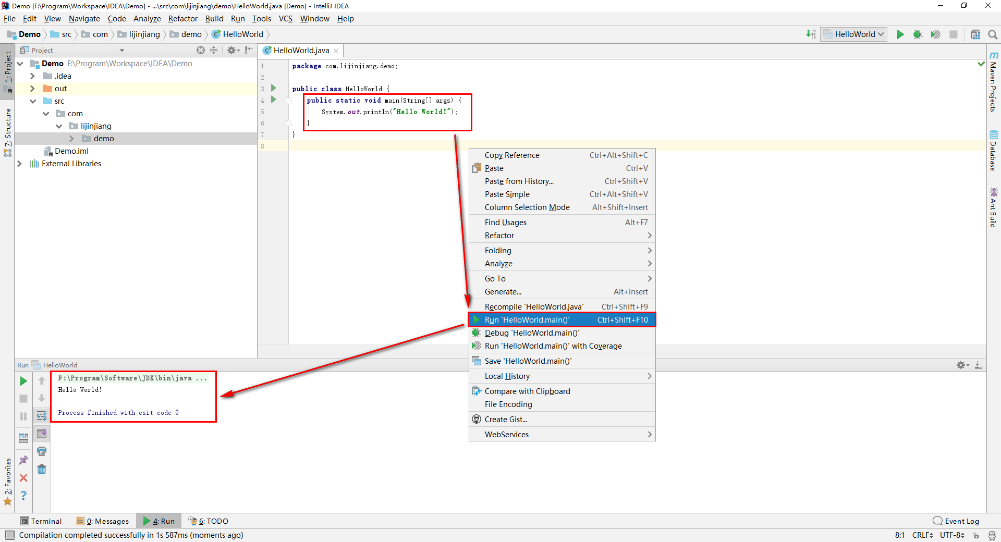Click gutter run arrow beside main method
This screenshot has height=542, width=1001.
tap(274, 100)
